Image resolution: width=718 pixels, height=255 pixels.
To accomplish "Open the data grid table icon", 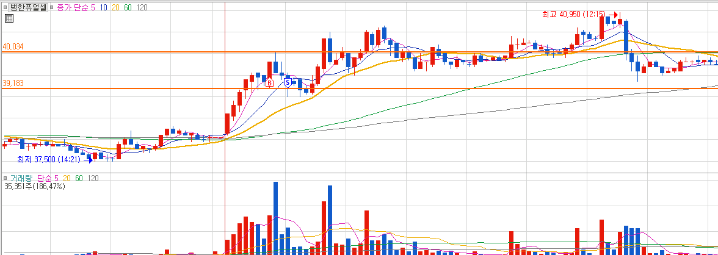I will 9,18.
